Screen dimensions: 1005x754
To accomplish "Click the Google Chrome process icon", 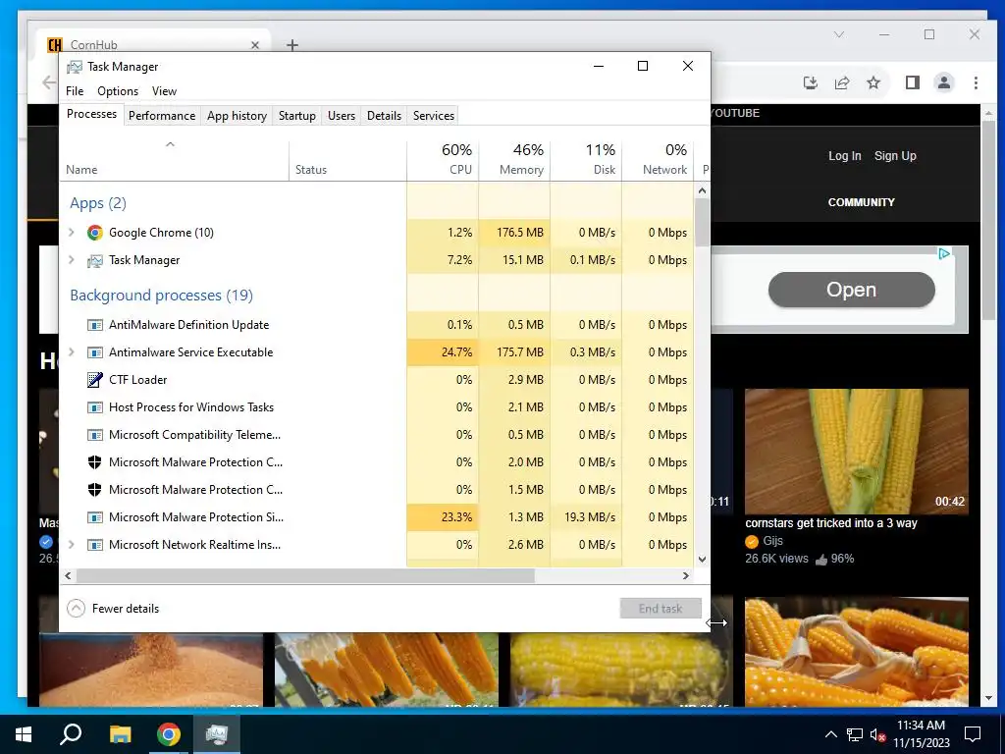I will point(95,233).
